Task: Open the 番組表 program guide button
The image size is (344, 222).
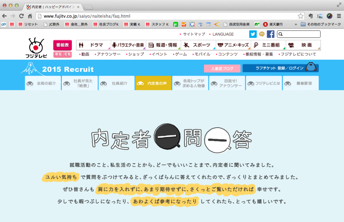Action: click(62, 45)
